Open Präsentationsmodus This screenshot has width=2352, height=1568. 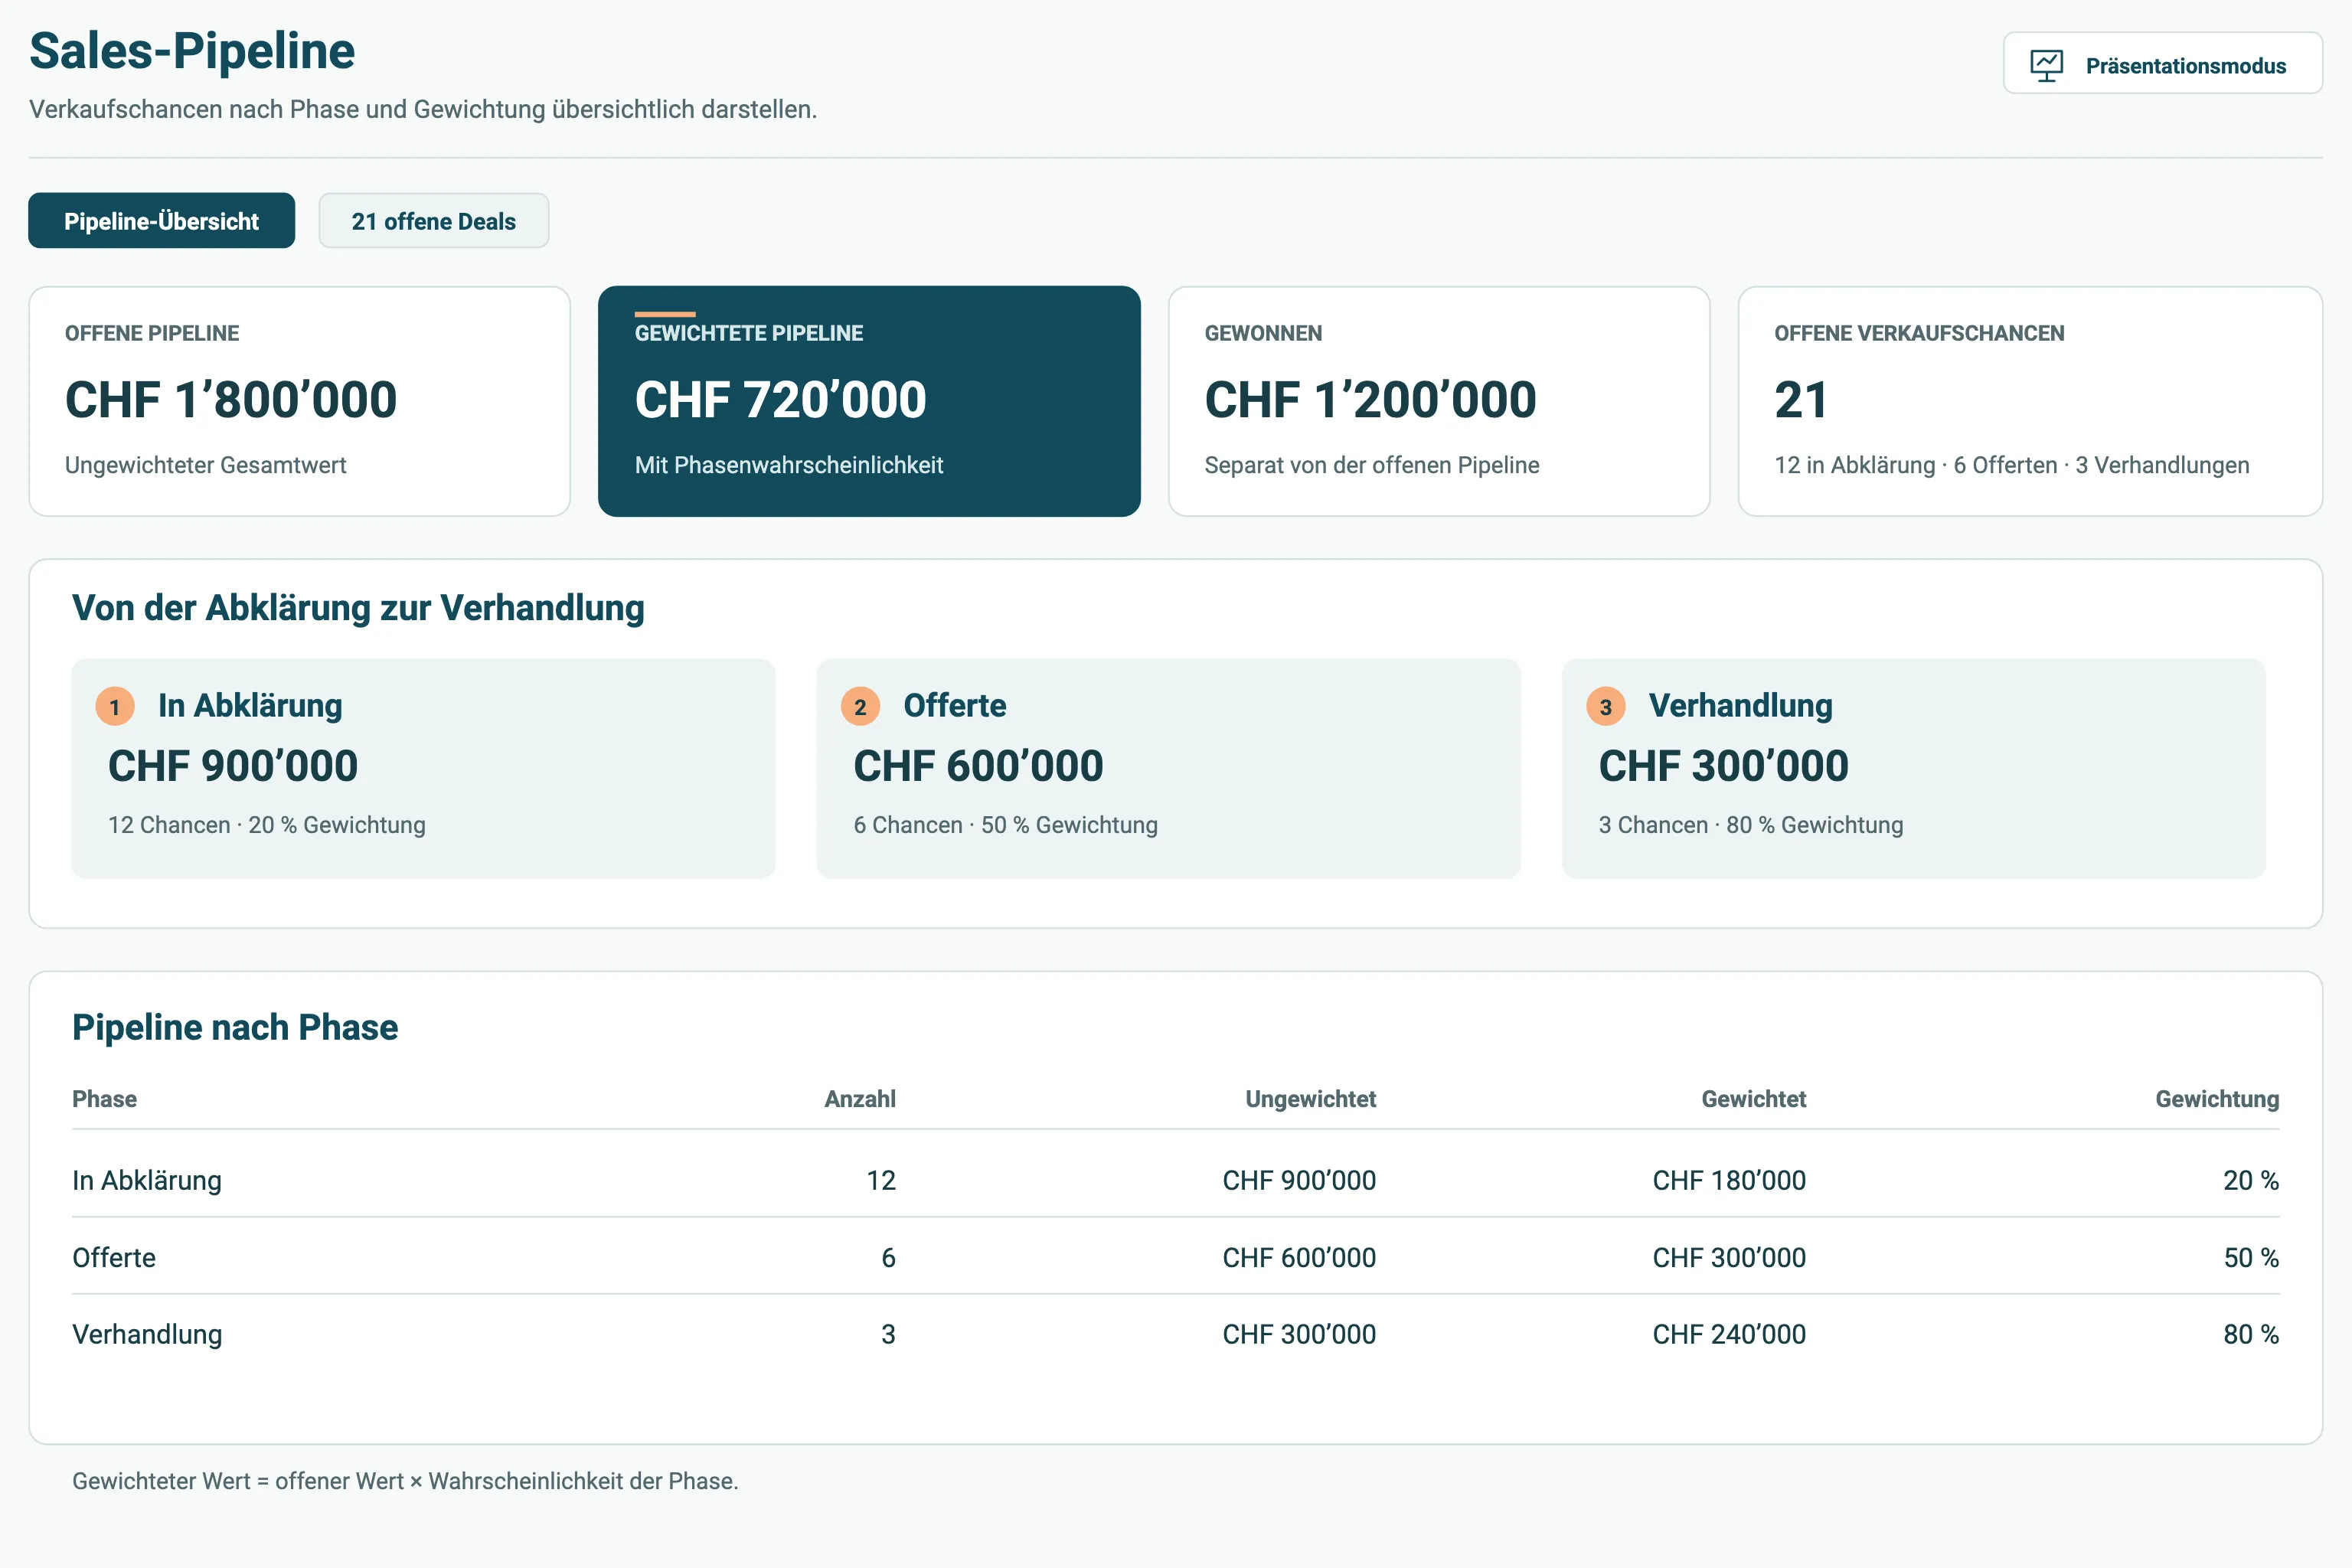pos(2162,63)
